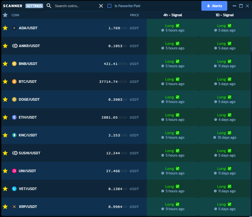Select the UNI/USDT pair name
Viewport: 252px width, 217px height.
tap(27, 171)
